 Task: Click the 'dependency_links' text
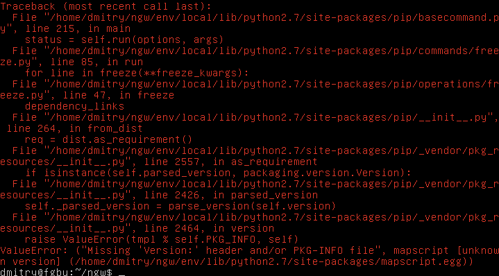point(74,106)
